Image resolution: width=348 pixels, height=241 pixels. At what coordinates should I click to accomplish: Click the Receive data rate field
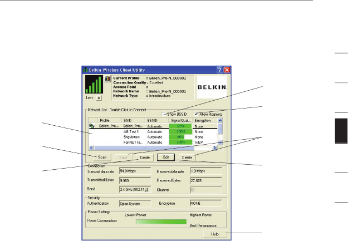206,171
